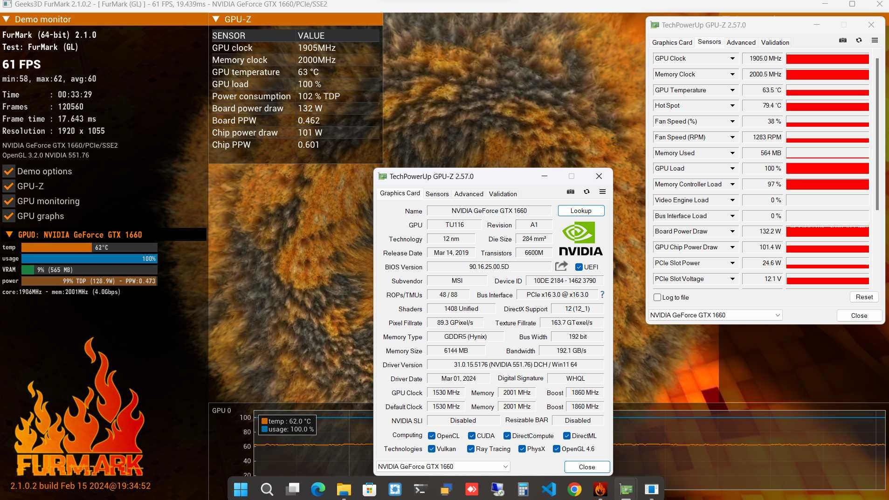Open the Windows Start menu
889x500 pixels.
tap(241, 489)
